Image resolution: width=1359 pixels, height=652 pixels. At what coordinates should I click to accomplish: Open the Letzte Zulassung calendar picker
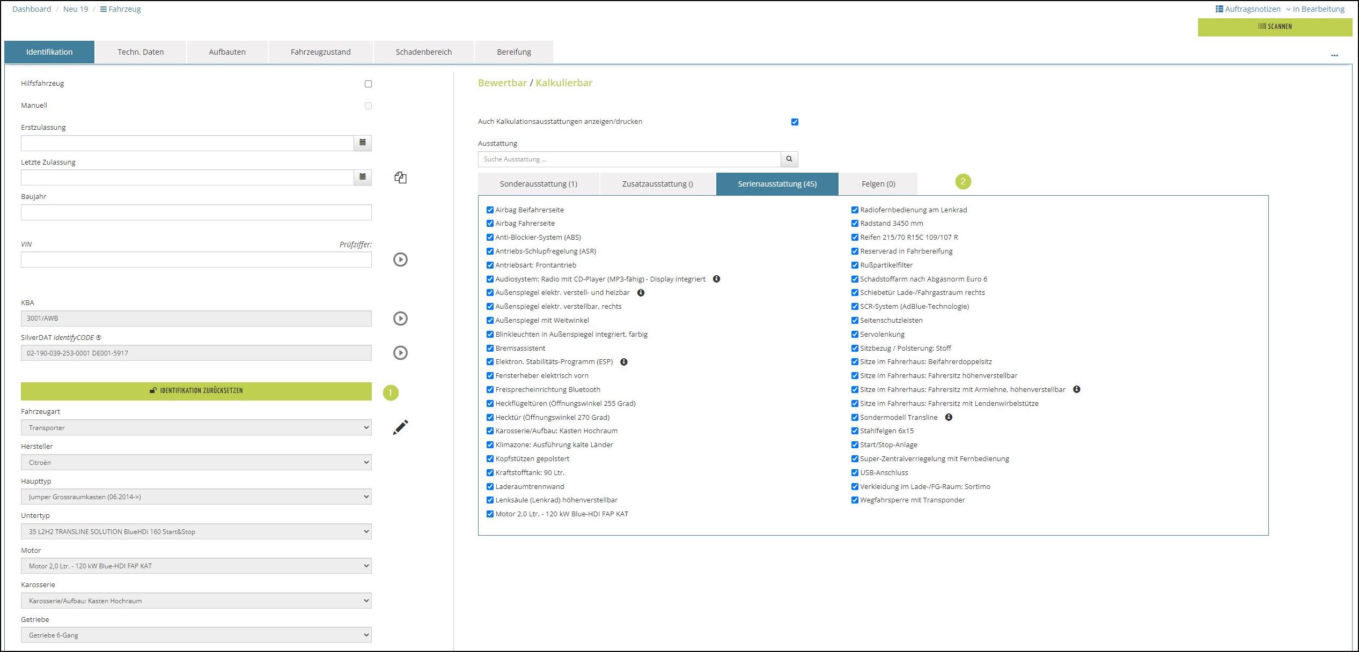[362, 177]
